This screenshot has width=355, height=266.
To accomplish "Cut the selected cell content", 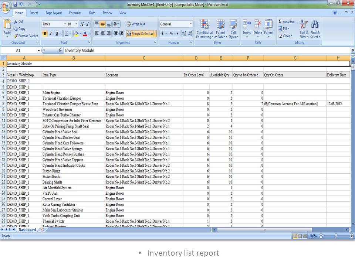I will click(x=18, y=21).
